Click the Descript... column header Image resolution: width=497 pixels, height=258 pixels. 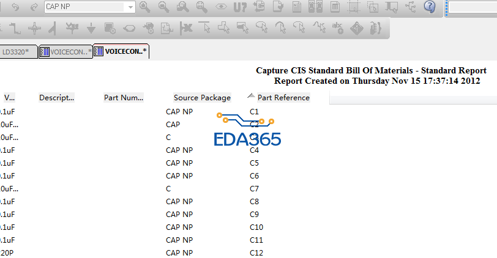coord(56,97)
